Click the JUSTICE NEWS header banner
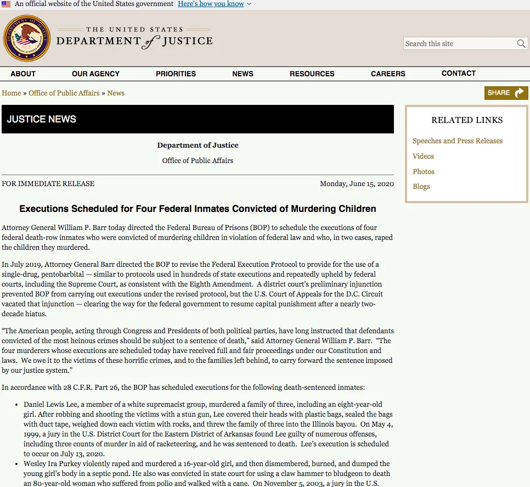Viewport: 530px width, 487px height. point(198,119)
